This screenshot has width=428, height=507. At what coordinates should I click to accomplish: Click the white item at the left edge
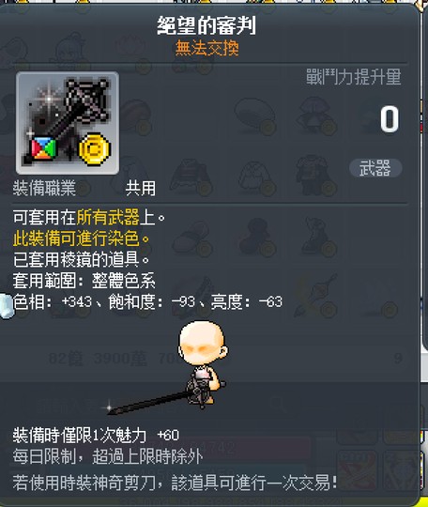7,305
